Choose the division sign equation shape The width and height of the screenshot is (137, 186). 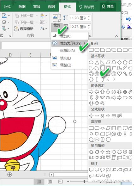108,115
